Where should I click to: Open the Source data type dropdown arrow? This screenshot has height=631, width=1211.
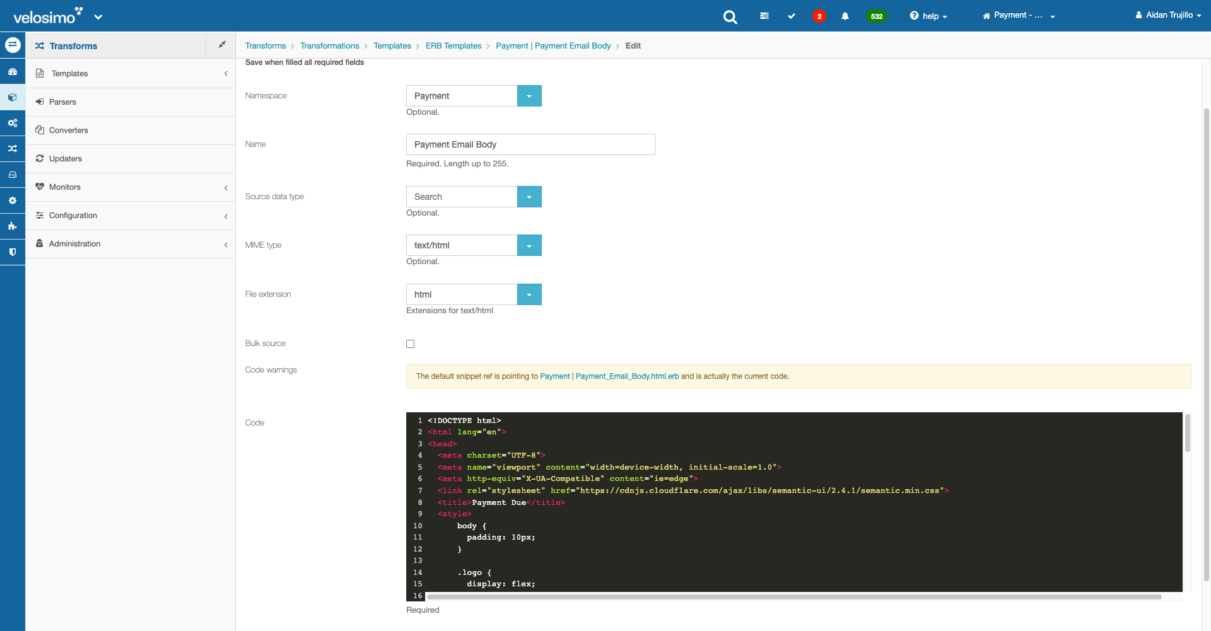[529, 197]
